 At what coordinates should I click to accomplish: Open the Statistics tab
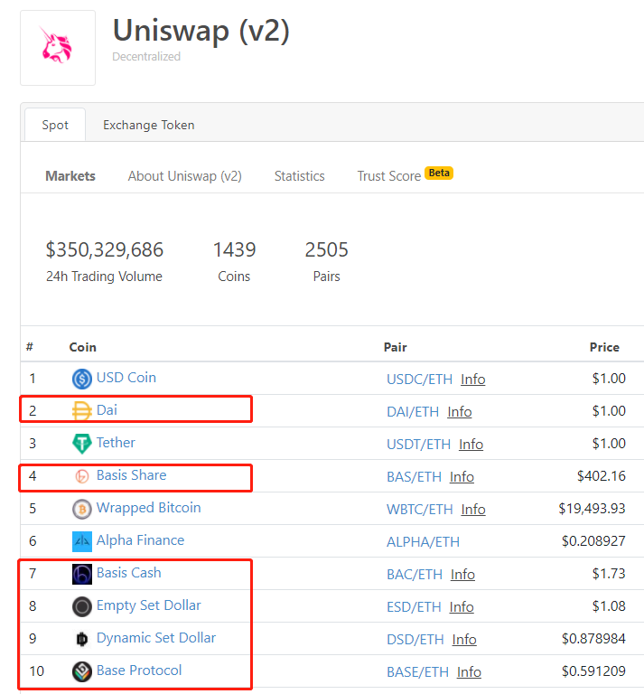pos(300,175)
